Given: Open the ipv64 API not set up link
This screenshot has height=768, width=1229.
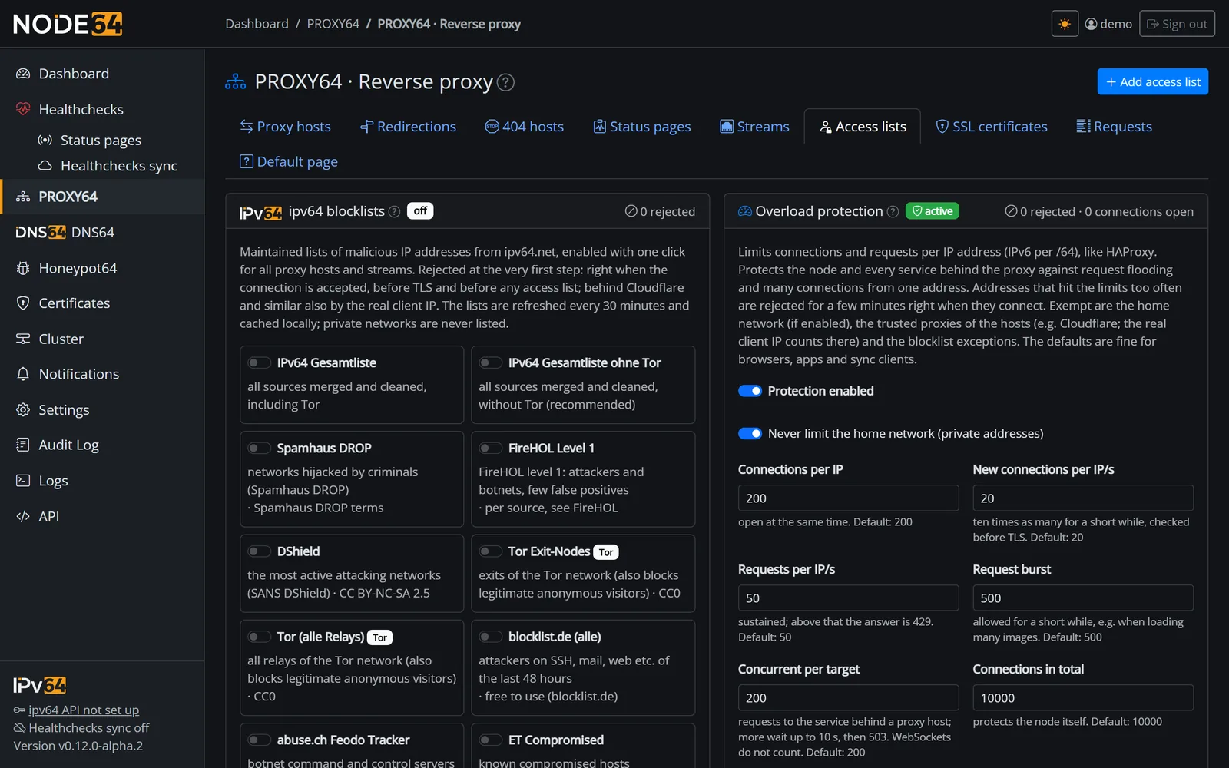Looking at the screenshot, I should pos(84,710).
